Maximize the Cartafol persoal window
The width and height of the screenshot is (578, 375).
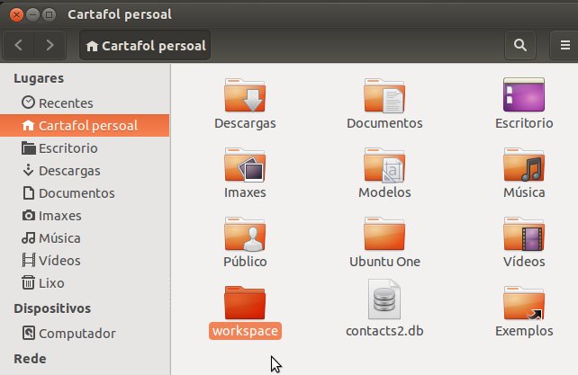[49, 14]
